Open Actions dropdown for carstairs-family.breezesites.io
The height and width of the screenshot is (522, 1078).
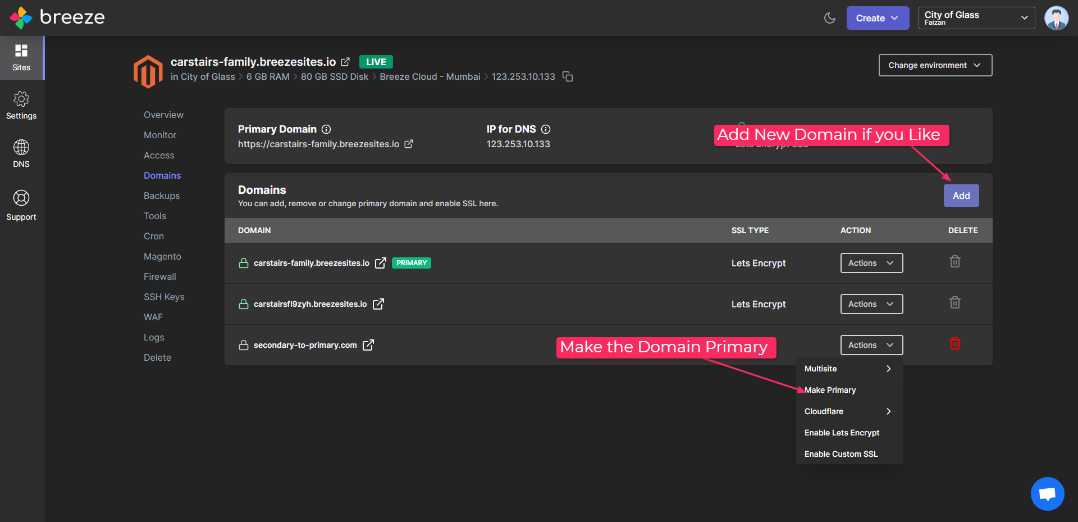pyautogui.click(x=871, y=263)
